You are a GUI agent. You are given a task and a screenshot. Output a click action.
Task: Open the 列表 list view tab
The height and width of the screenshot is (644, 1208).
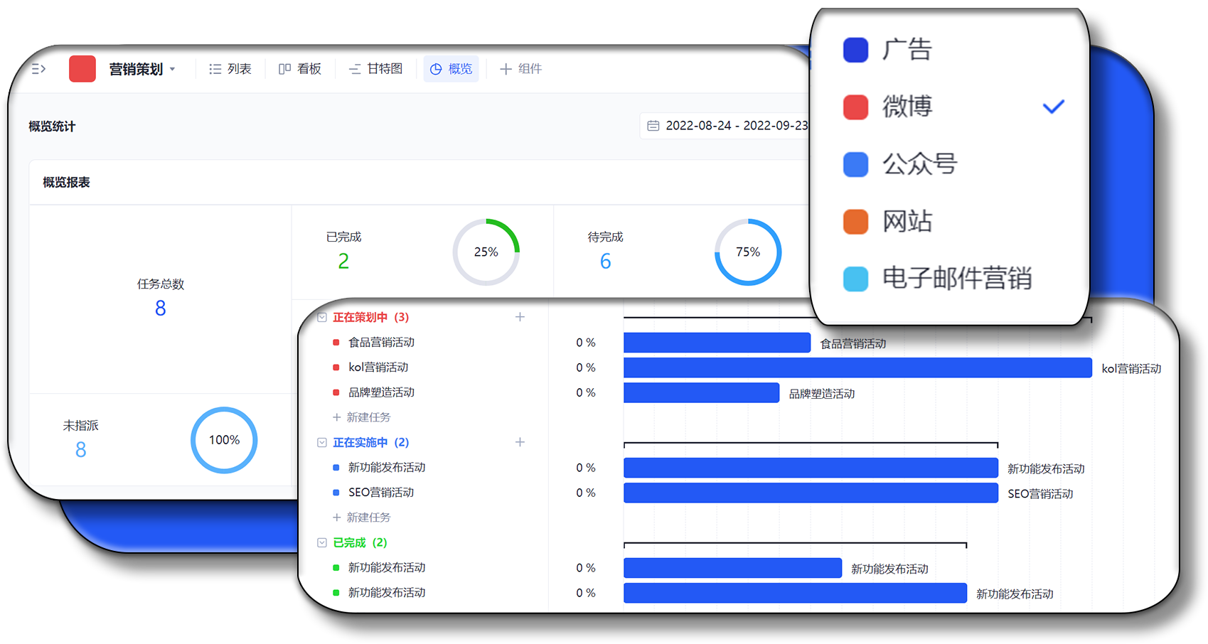(x=230, y=69)
